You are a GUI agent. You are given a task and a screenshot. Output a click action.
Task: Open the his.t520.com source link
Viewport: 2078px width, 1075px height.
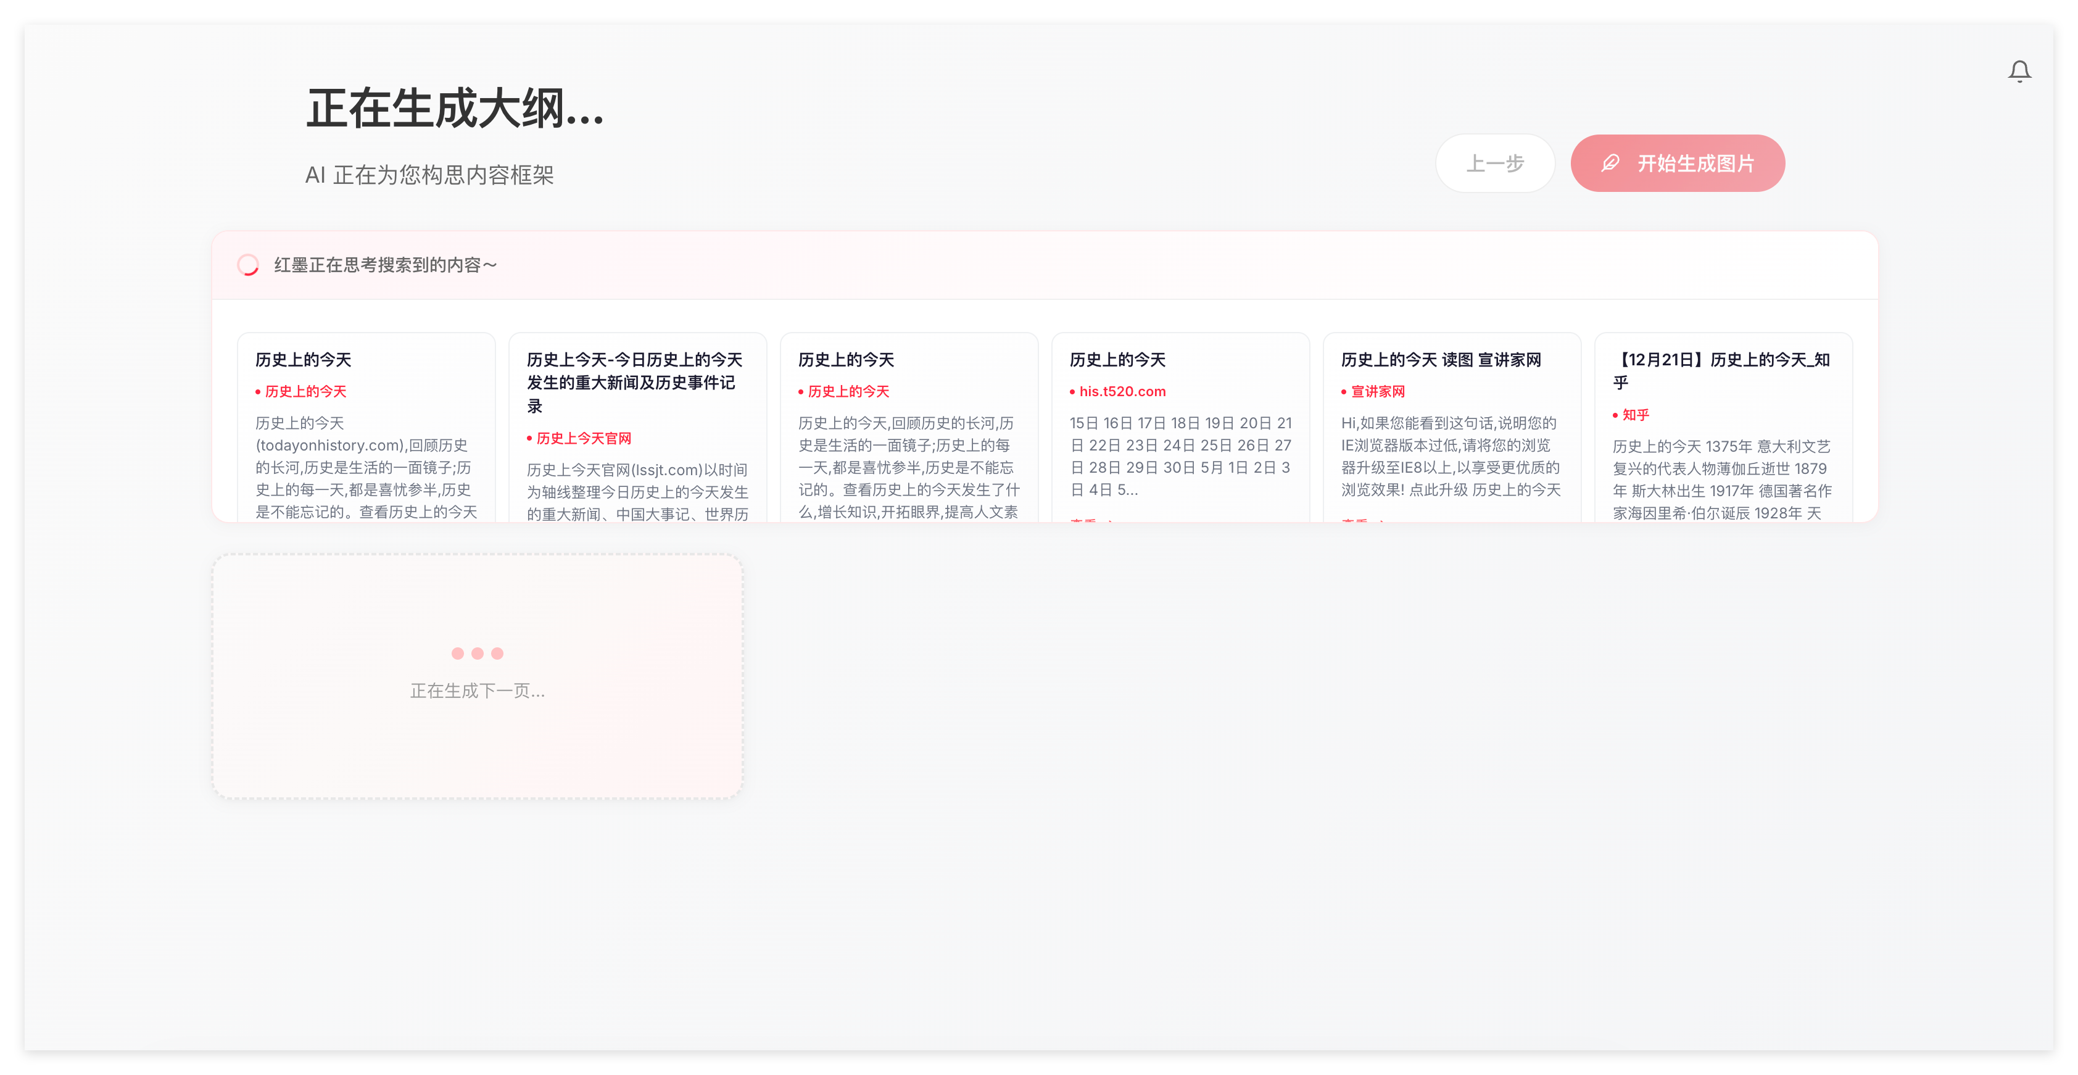pyautogui.click(x=1122, y=391)
